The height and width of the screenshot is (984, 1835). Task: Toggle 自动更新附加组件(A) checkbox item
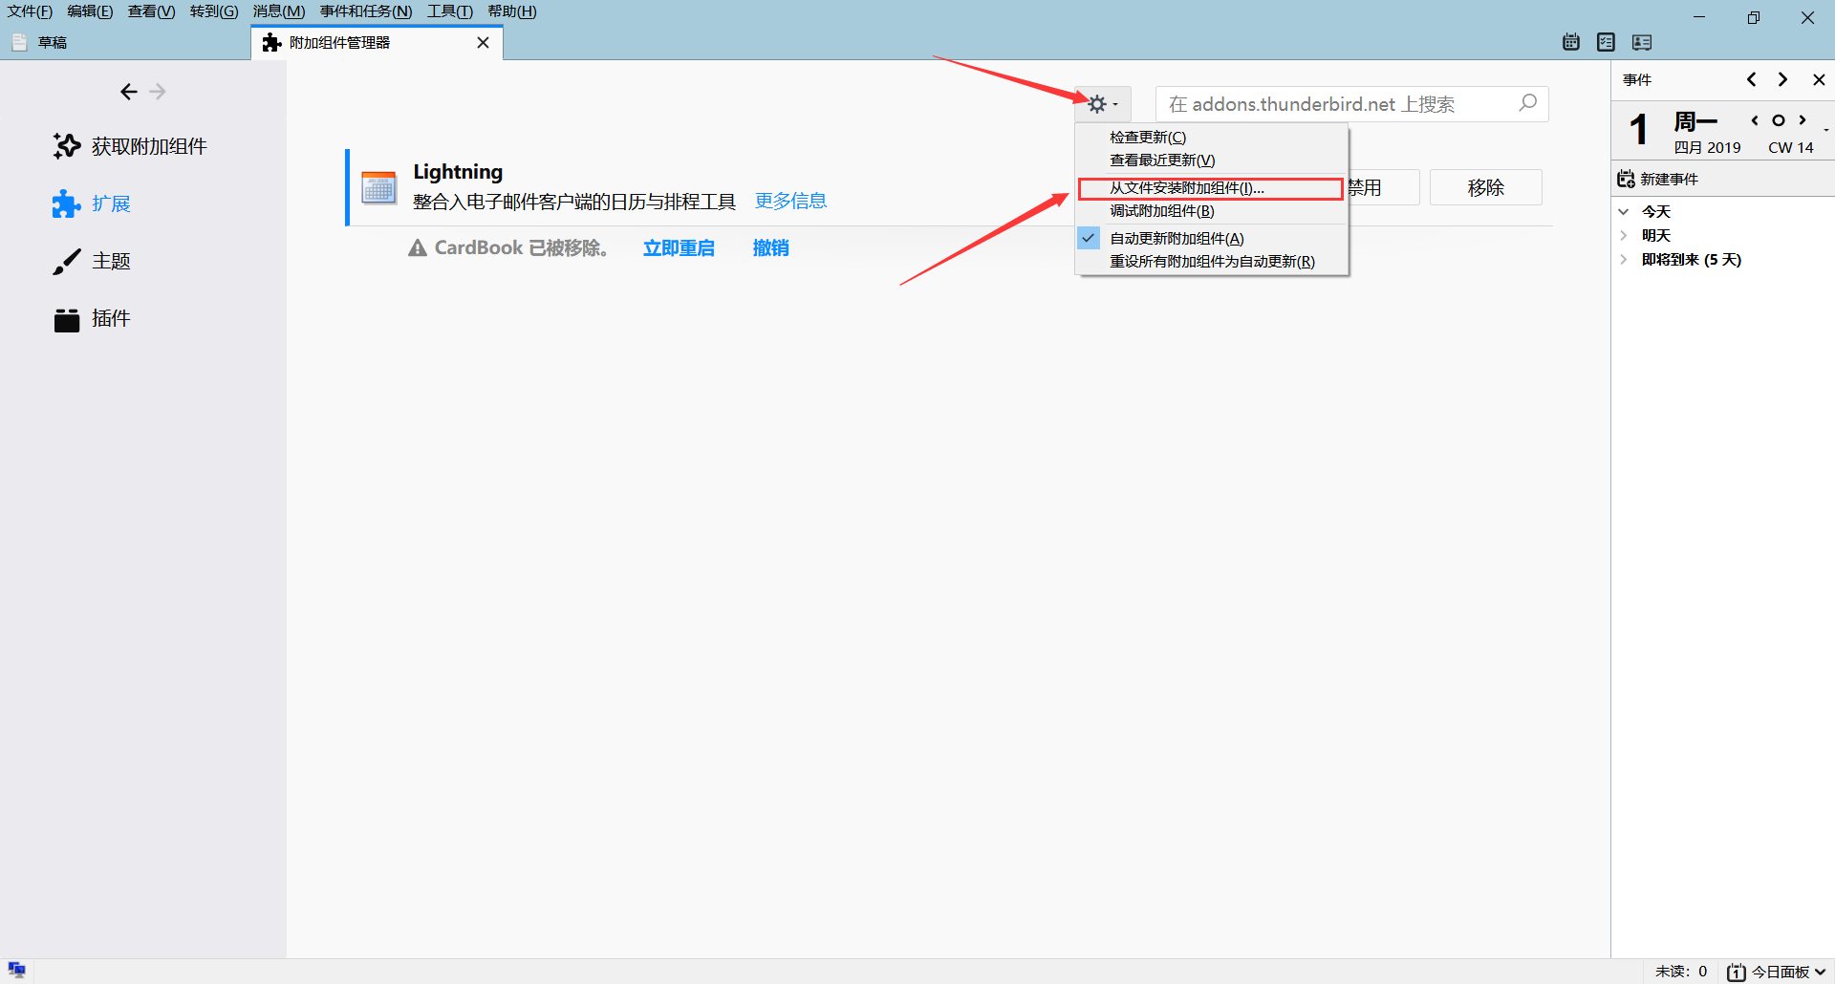click(x=1212, y=239)
